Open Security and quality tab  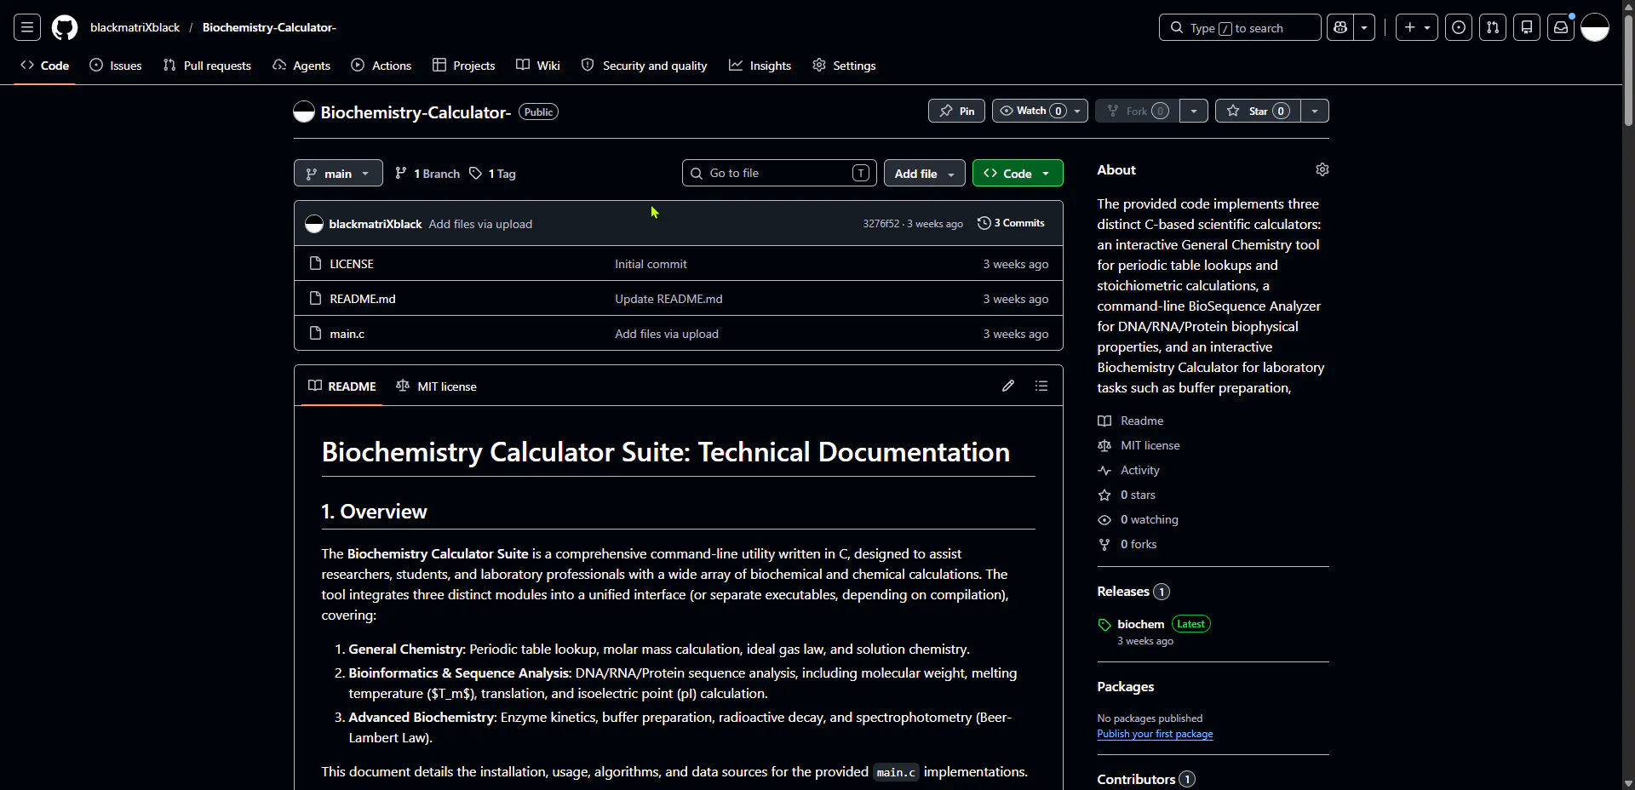[x=645, y=66]
